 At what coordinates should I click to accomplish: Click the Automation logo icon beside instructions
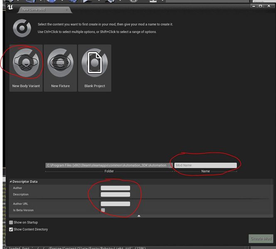click(22, 28)
